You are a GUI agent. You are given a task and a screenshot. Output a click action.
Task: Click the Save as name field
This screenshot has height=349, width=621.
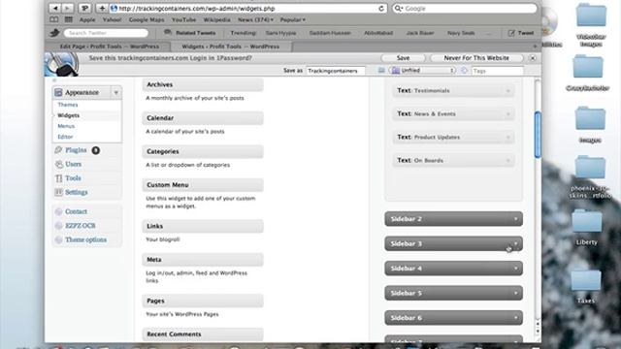click(336, 71)
